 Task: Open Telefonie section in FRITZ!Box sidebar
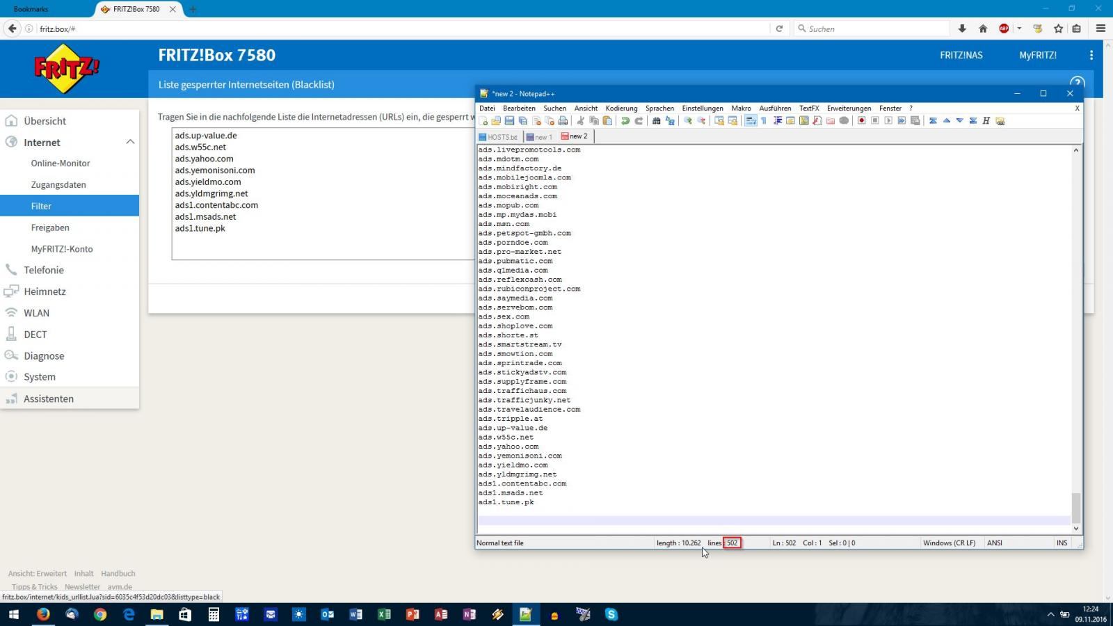pyautogui.click(x=44, y=270)
